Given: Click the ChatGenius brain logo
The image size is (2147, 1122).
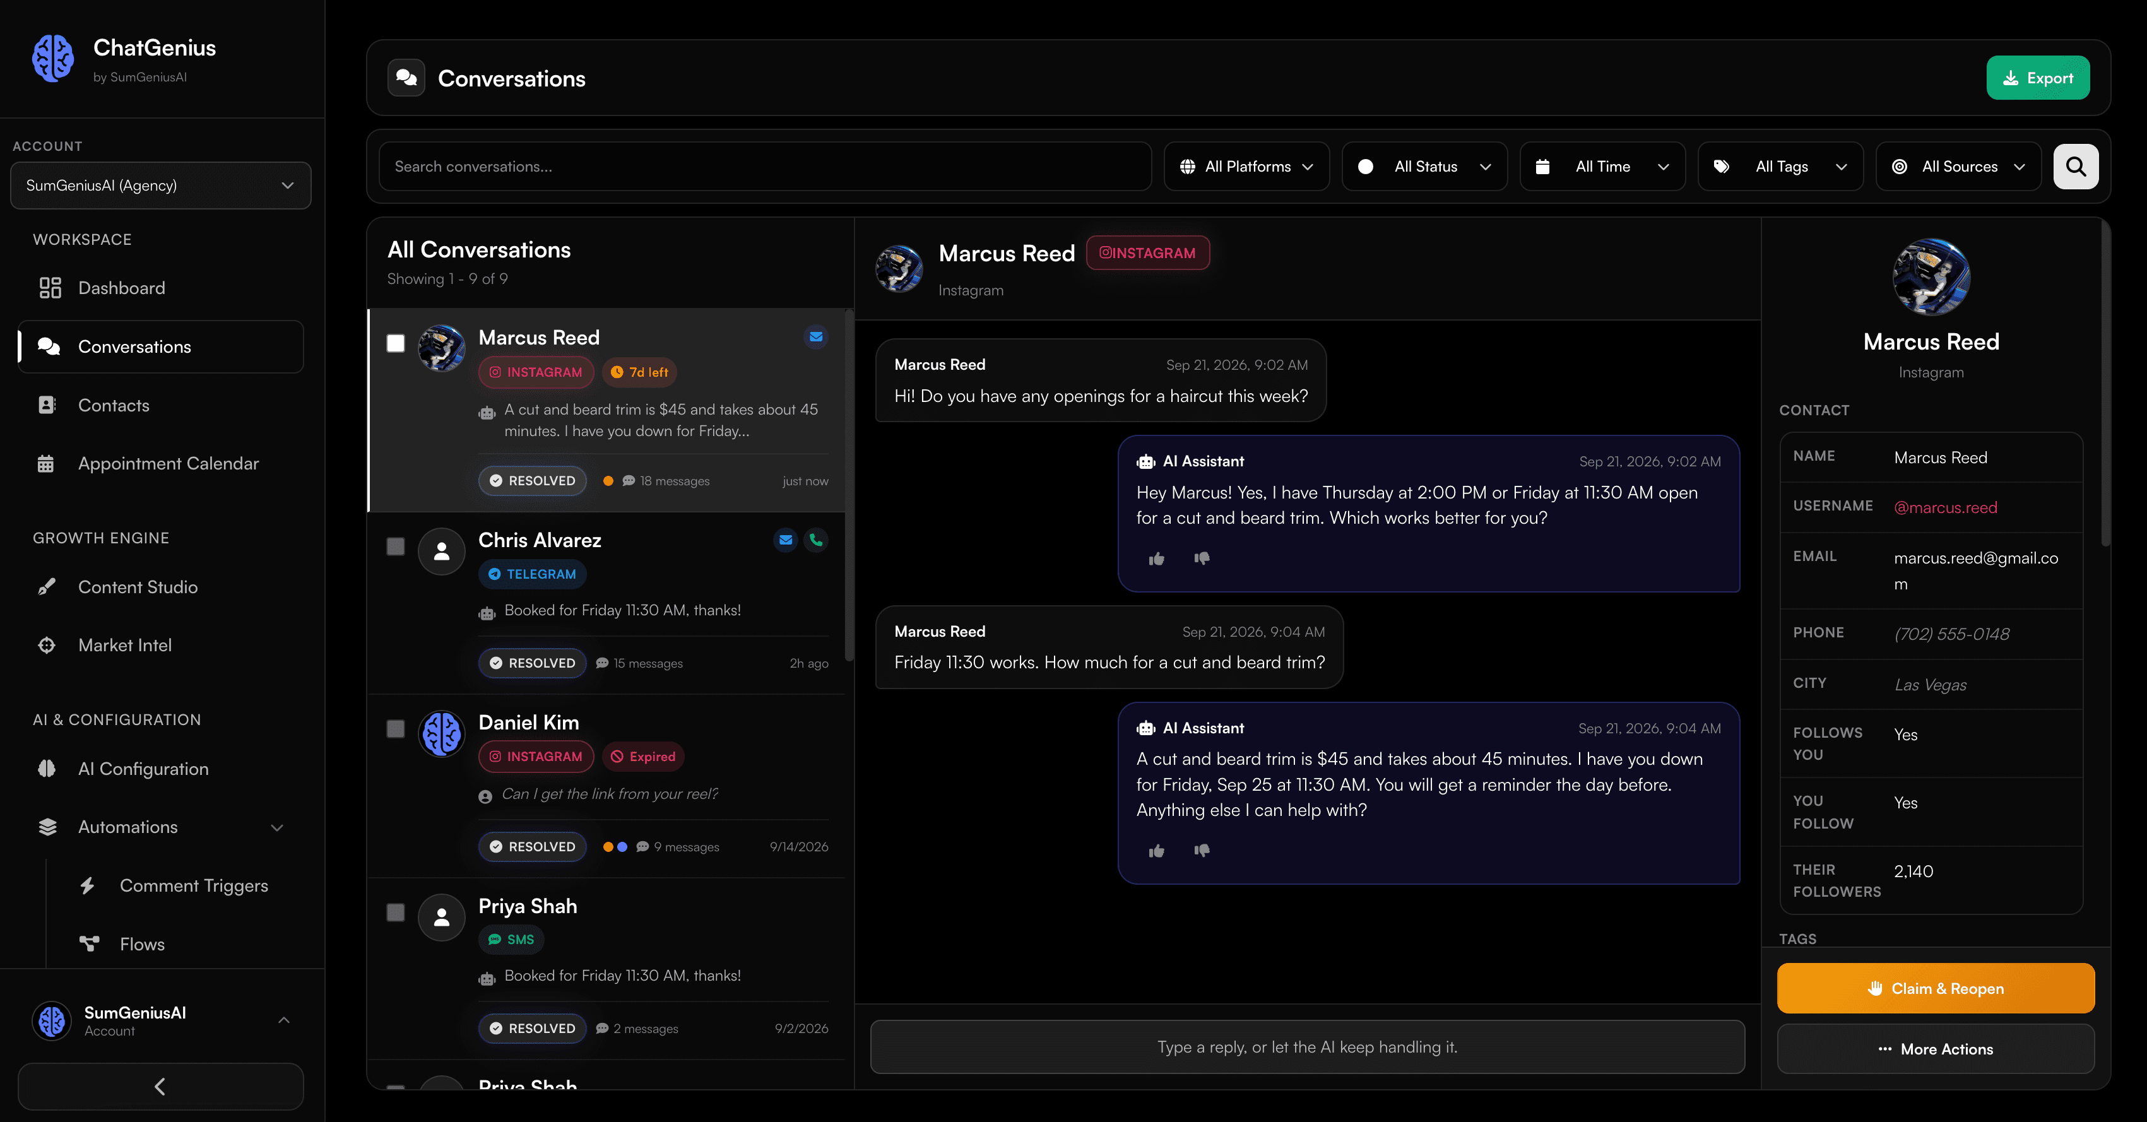Looking at the screenshot, I should coord(54,58).
